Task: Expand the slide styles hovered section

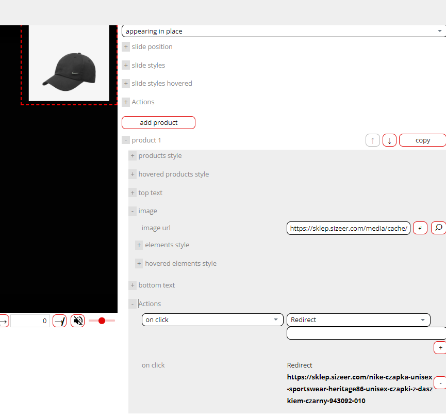Action: (x=126, y=84)
